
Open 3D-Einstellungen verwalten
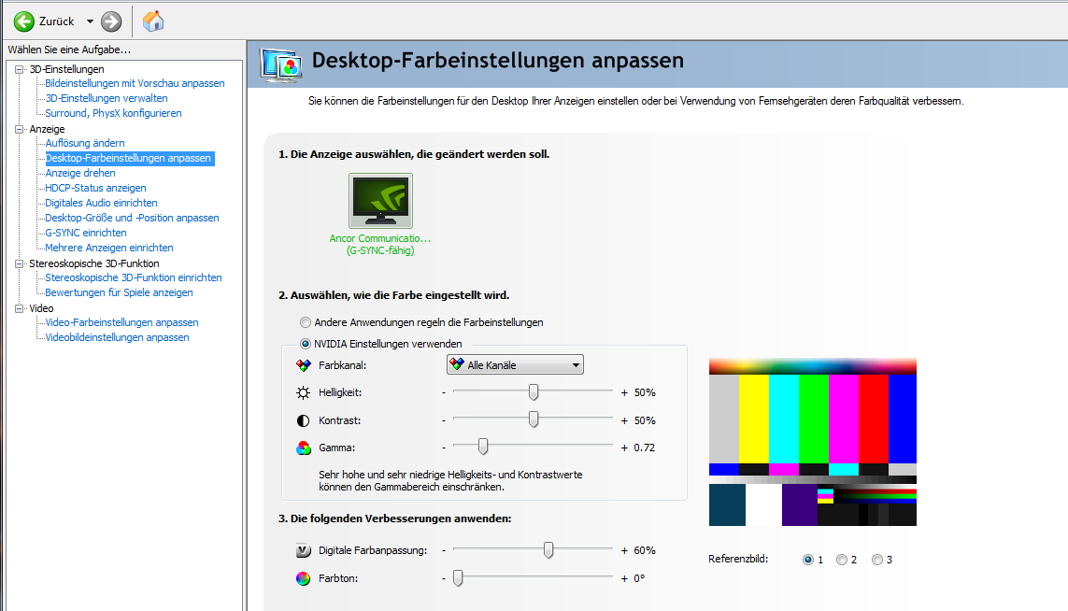click(x=107, y=98)
